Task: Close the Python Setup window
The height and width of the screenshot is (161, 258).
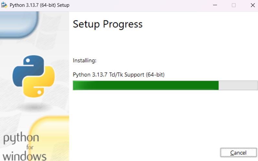Action: pyautogui.click(x=253, y=6)
